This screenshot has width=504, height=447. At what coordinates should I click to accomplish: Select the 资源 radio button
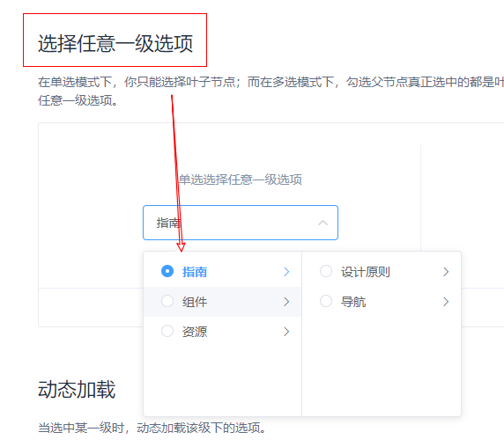tap(167, 331)
